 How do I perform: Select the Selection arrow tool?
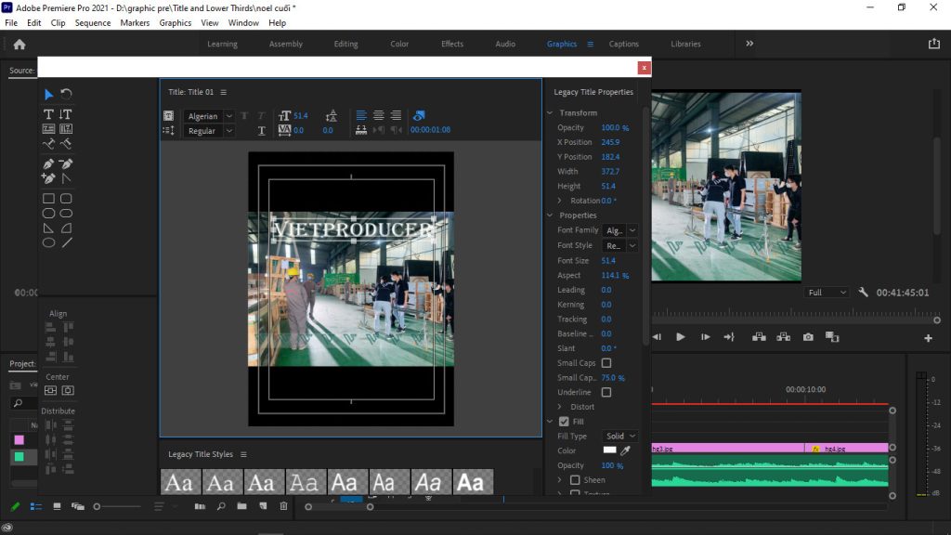point(49,94)
